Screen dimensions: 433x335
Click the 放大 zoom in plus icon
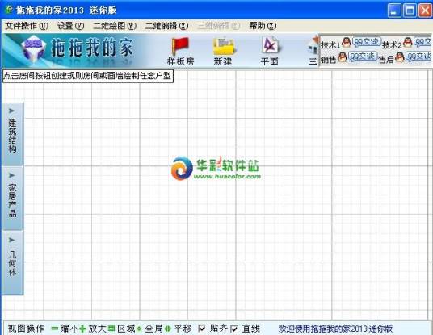tap(82, 329)
